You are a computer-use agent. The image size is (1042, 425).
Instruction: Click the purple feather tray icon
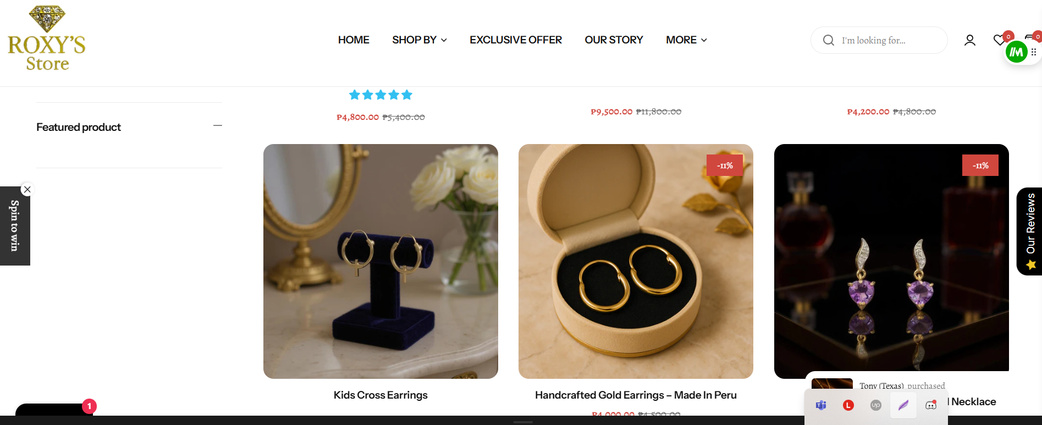[903, 405]
